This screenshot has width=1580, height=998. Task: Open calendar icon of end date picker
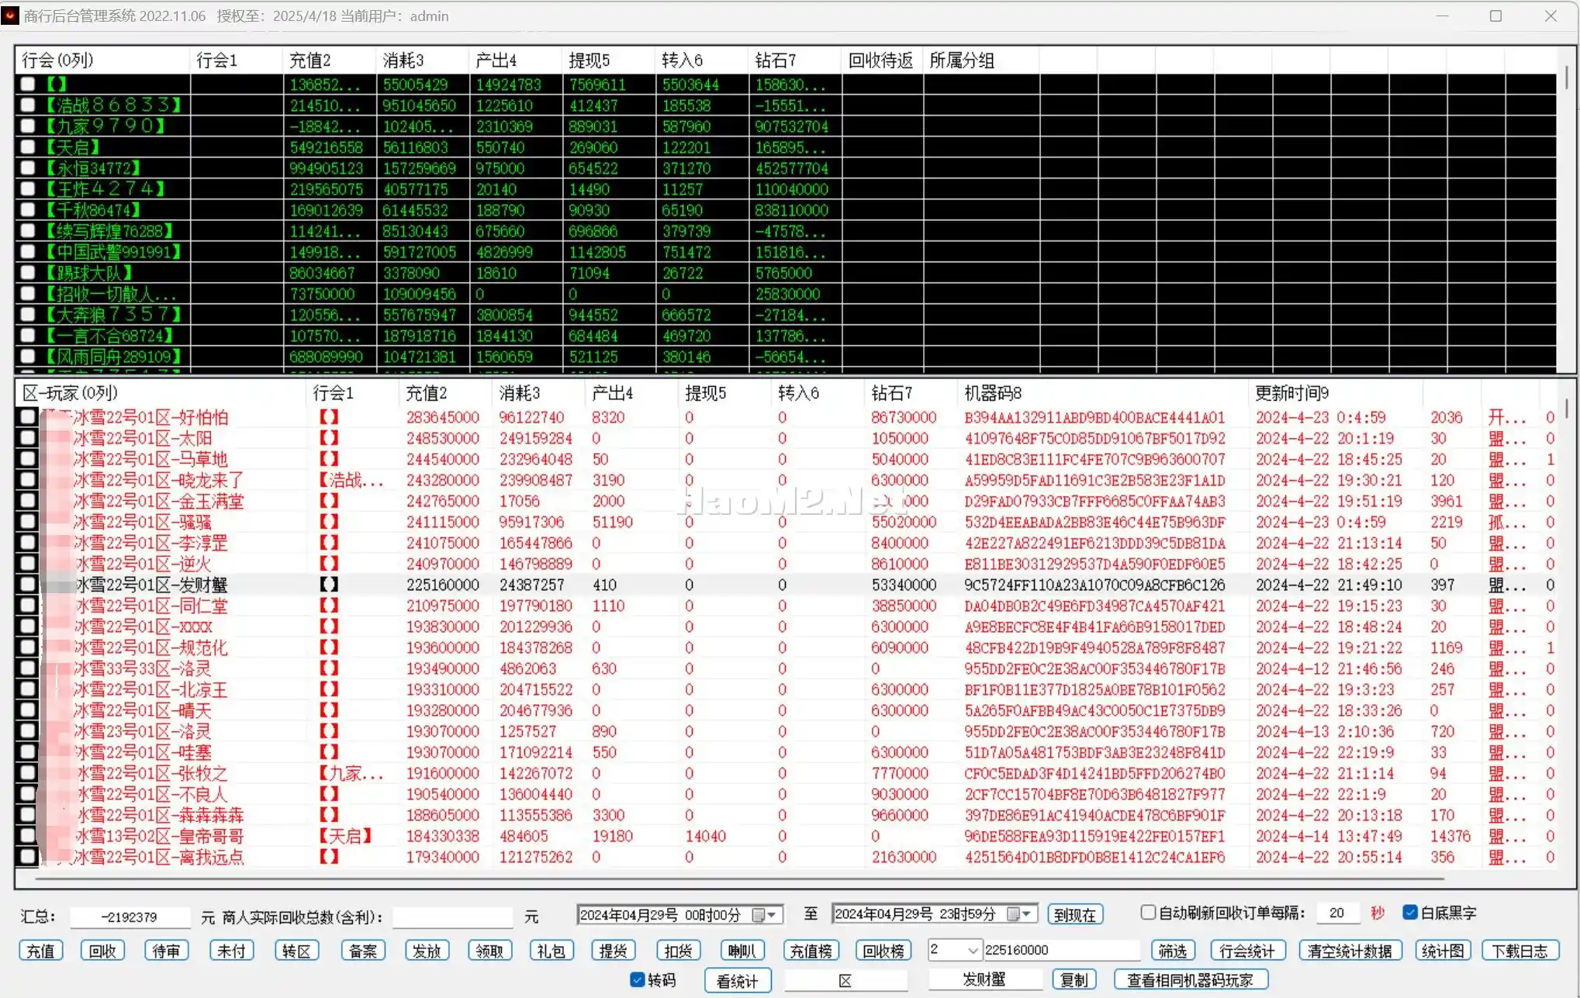[x=1013, y=914]
